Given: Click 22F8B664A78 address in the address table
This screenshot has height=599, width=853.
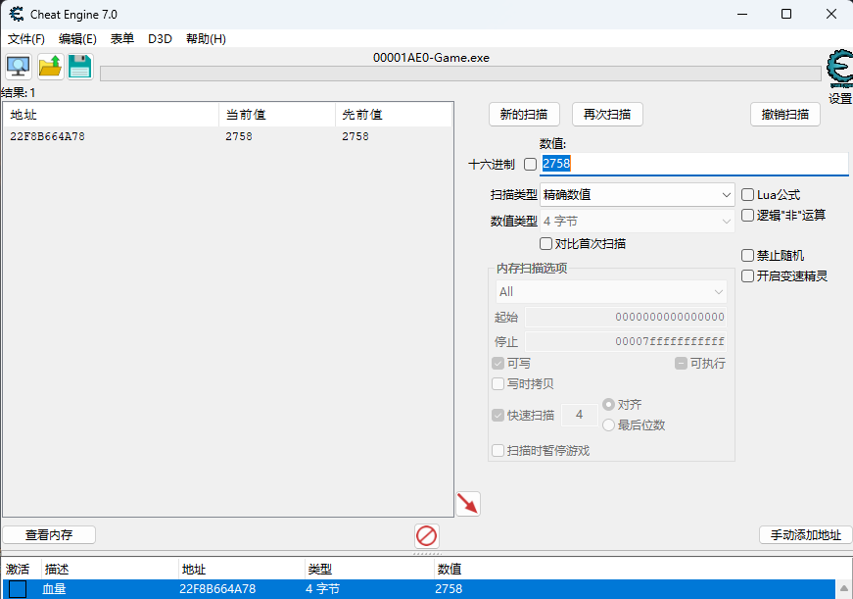Looking at the screenshot, I should pos(217,589).
